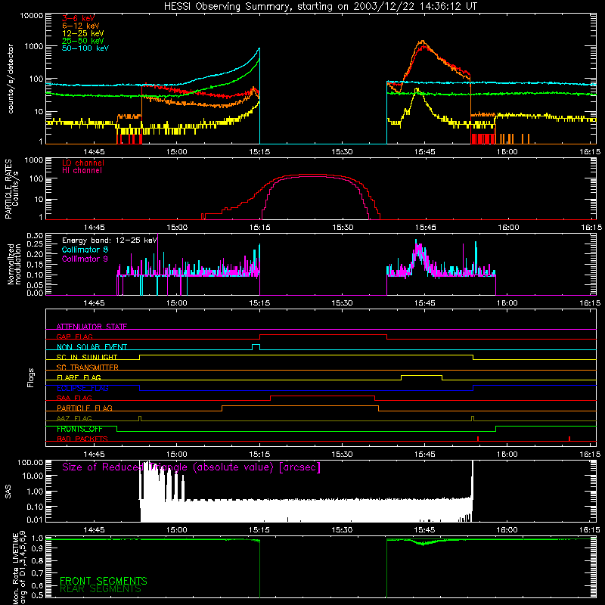Click the Mon. Rate LIVETIME y-axis title

(20, 567)
